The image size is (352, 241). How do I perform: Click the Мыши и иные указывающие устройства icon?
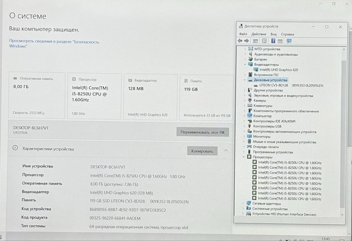coord(249,142)
